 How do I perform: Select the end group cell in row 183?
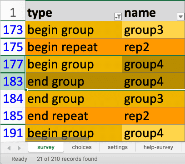(x=74, y=82)
